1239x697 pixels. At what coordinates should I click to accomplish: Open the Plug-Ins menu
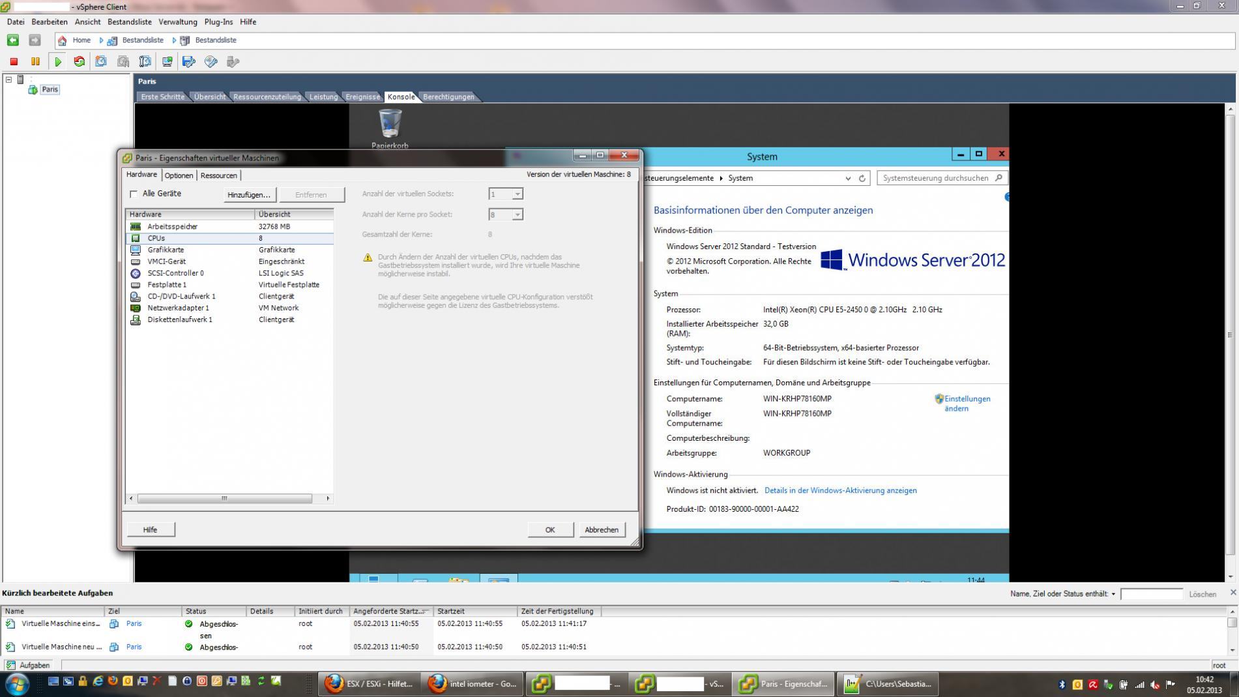point(218,22)
